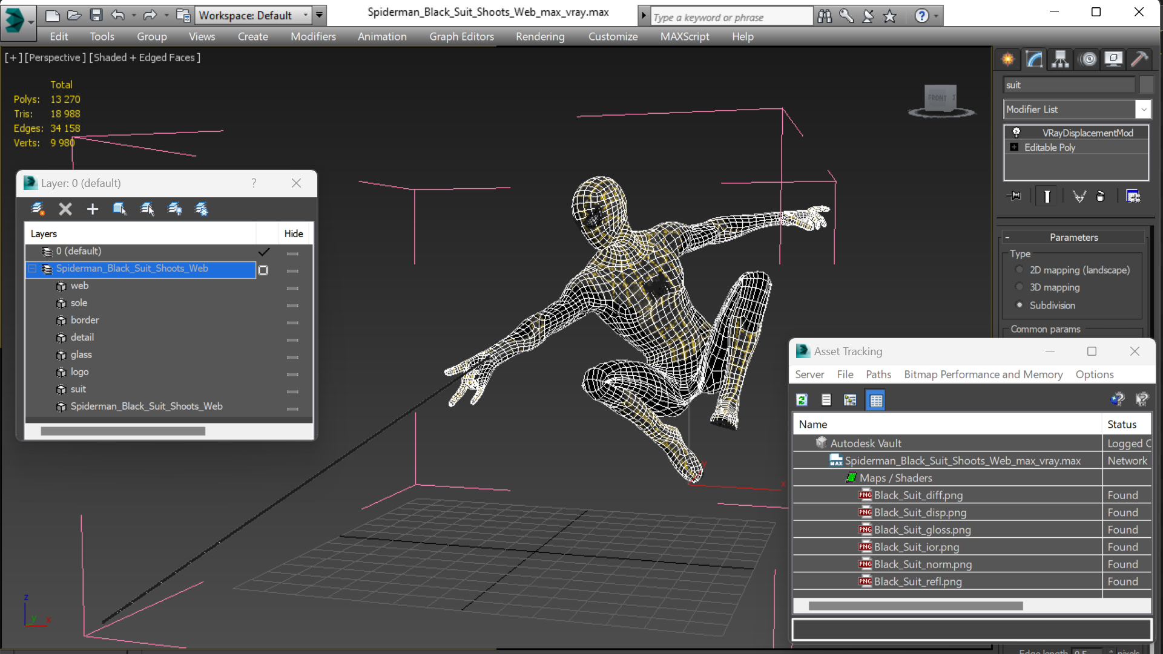The image size is (1163, 654).
Task: Open file using the folder icon
Action: point(74,15)
